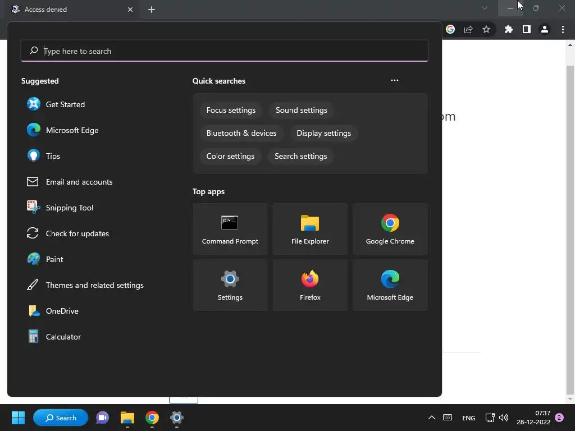Open Settings gear on the taskbar
The width and height of the screenshot is (575, 431).
coord(177,418)
